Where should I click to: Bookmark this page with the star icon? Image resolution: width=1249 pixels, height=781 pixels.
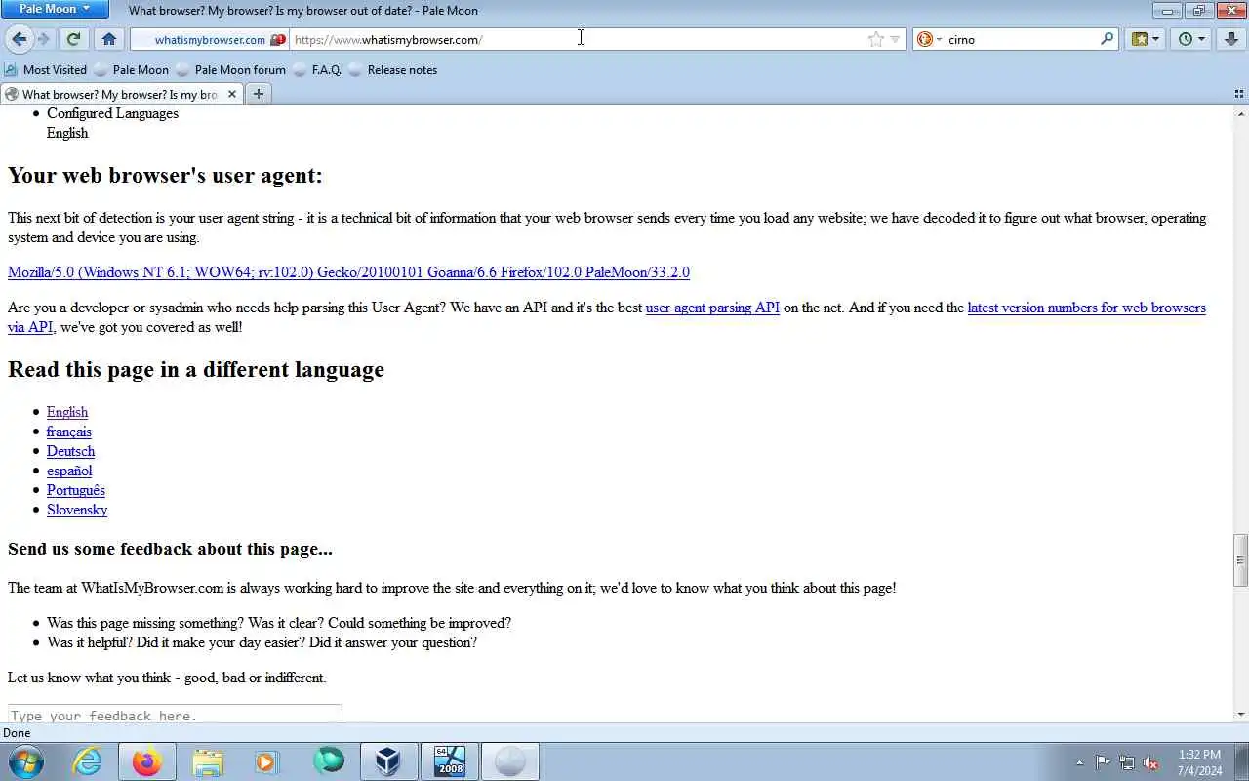tap(875, 39)
